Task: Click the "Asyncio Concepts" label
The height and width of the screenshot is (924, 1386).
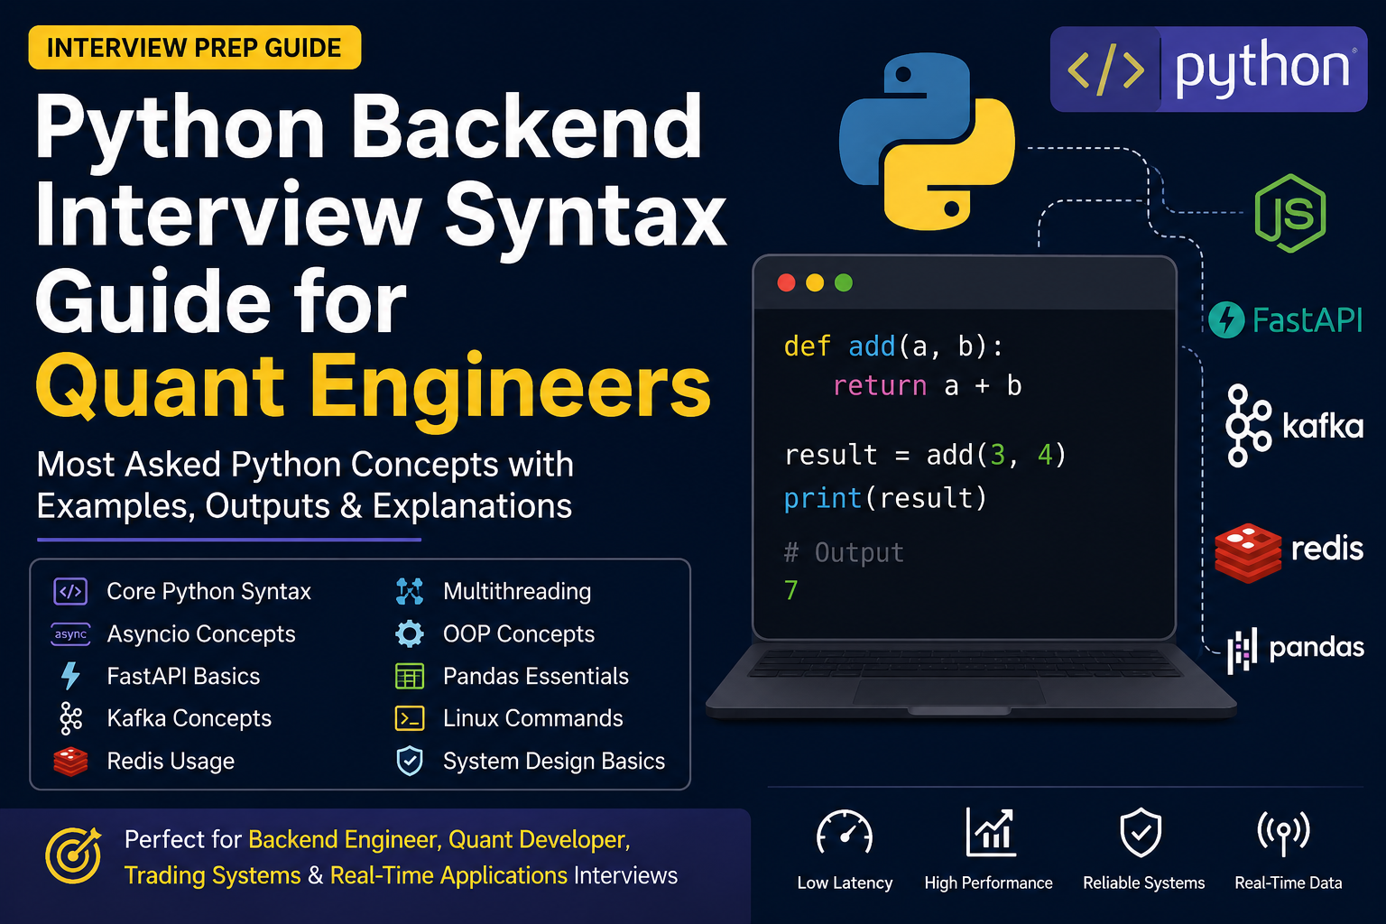Action: [201, 634]
